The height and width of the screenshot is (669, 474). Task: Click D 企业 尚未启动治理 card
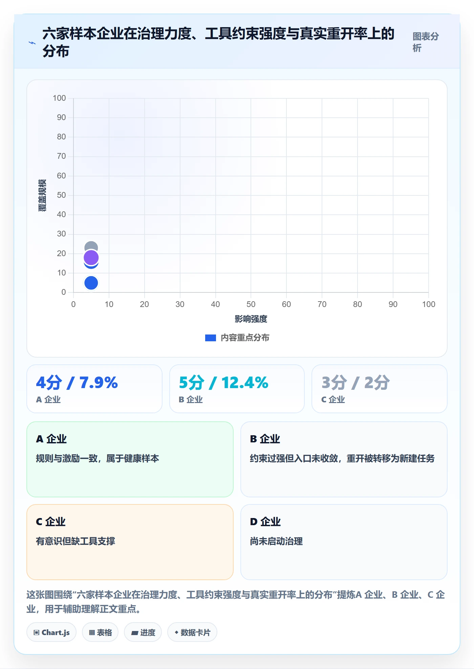click(x=344, y=542)
